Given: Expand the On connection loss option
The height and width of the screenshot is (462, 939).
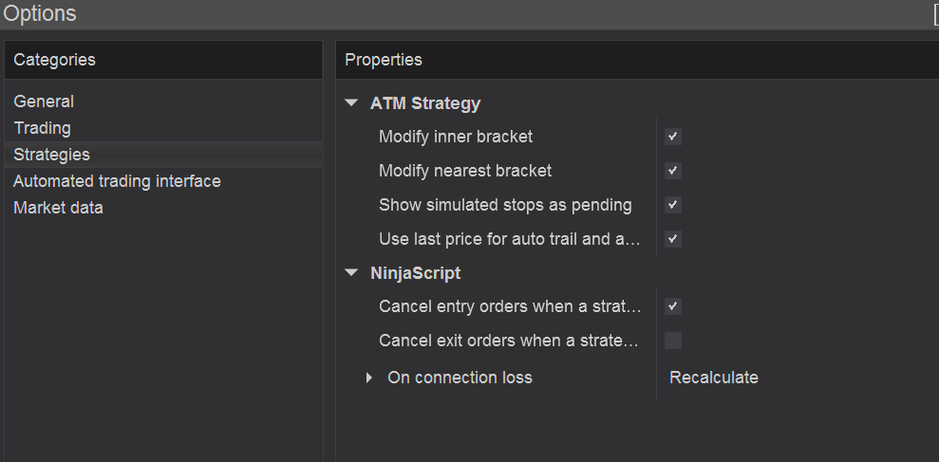Looking at the screenshot, I should (369, 378).
